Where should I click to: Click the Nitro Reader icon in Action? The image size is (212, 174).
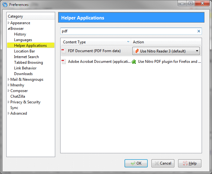137,51
